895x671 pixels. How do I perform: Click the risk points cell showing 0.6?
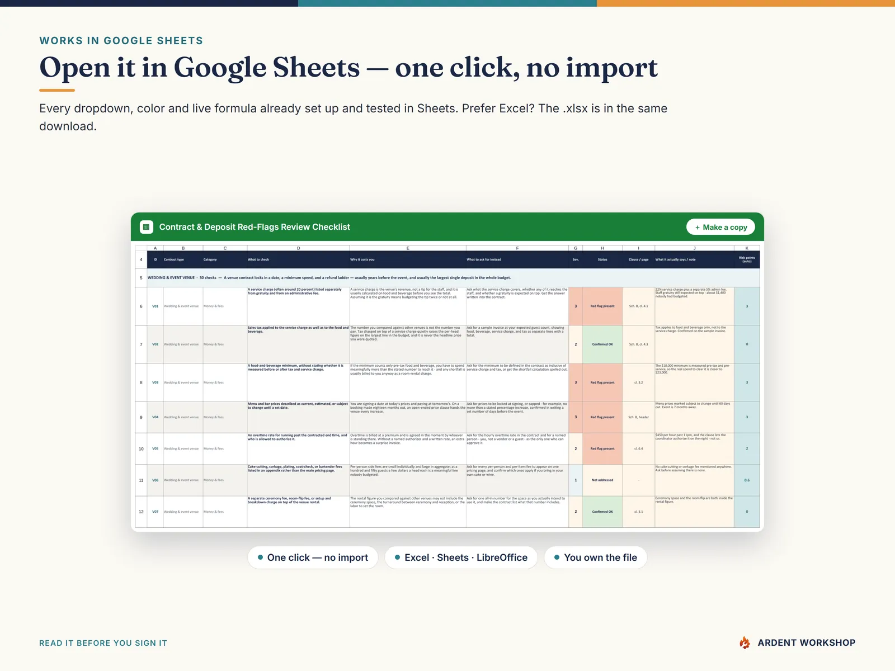pos(747,480)
